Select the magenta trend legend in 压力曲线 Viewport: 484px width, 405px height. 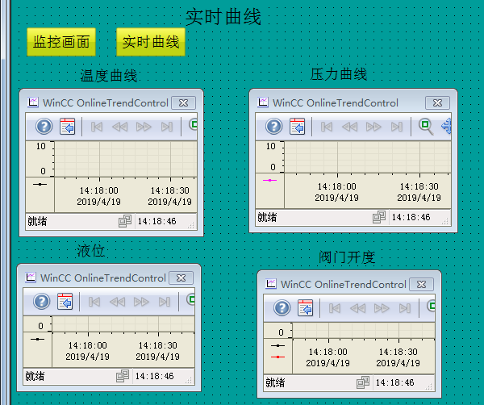[x=269, y=180]
